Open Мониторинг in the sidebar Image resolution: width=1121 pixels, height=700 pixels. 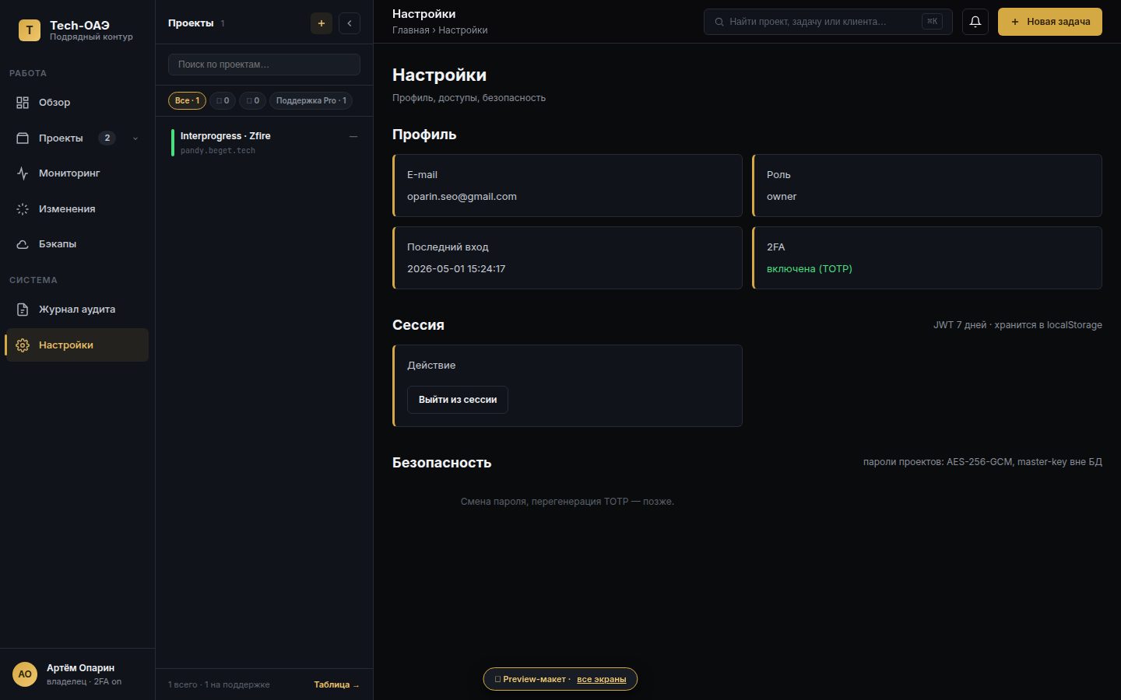click(x=76, y=173)
